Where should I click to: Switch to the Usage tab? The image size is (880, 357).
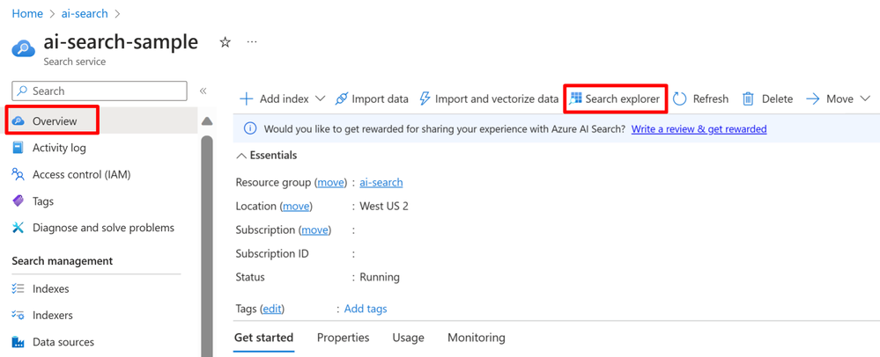tap(408, 338)
